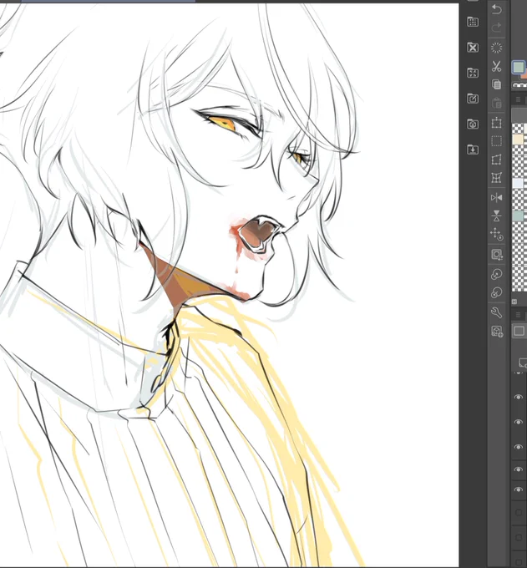Click the Copy icon below the scissors
527x568 pixels.
tap(497, 84)
